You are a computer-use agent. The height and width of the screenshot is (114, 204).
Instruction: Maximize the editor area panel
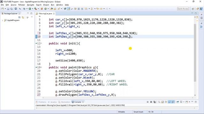pos(196,13)
